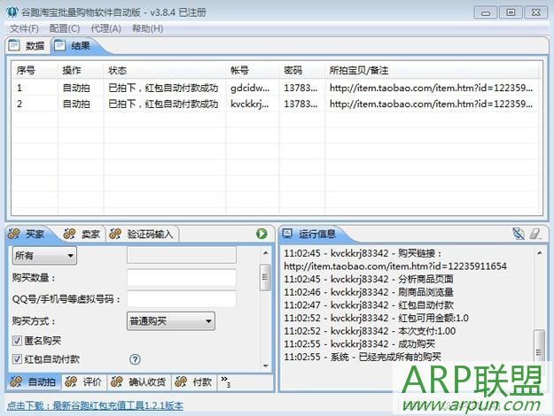Image resolution: width=554 pixels, height=416 pixels.
Task: Select the 买家 tab
Action: (28, 234)
